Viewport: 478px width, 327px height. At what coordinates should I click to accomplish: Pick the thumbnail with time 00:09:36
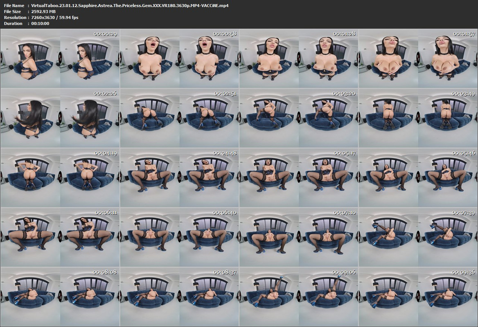tap(418, 297)
